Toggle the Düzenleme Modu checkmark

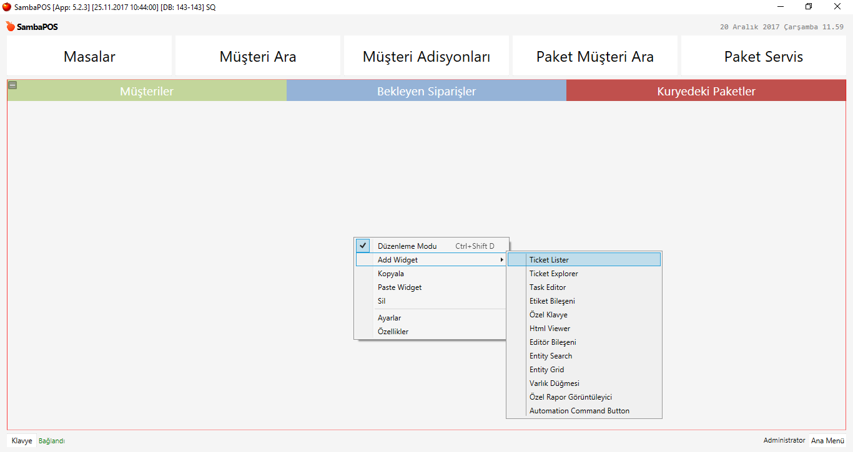[363, 246]
